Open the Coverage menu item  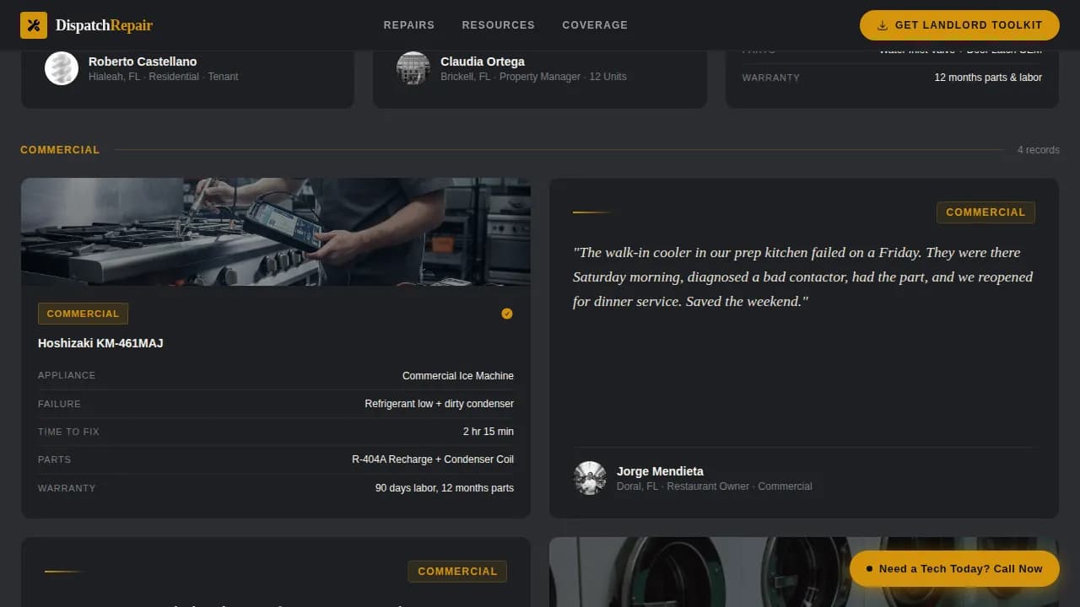(x=595, y=25)
